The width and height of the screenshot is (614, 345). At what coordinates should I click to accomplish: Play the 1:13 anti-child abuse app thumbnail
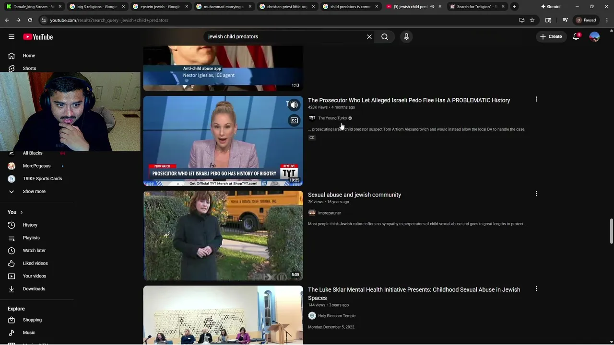point(223,68)
